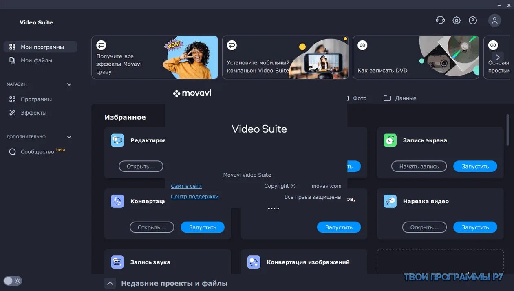Collapse the МАГАЗИН sidebar section
Screen dimensions: 514x291
pyautogui.click(x=69, y=84)
